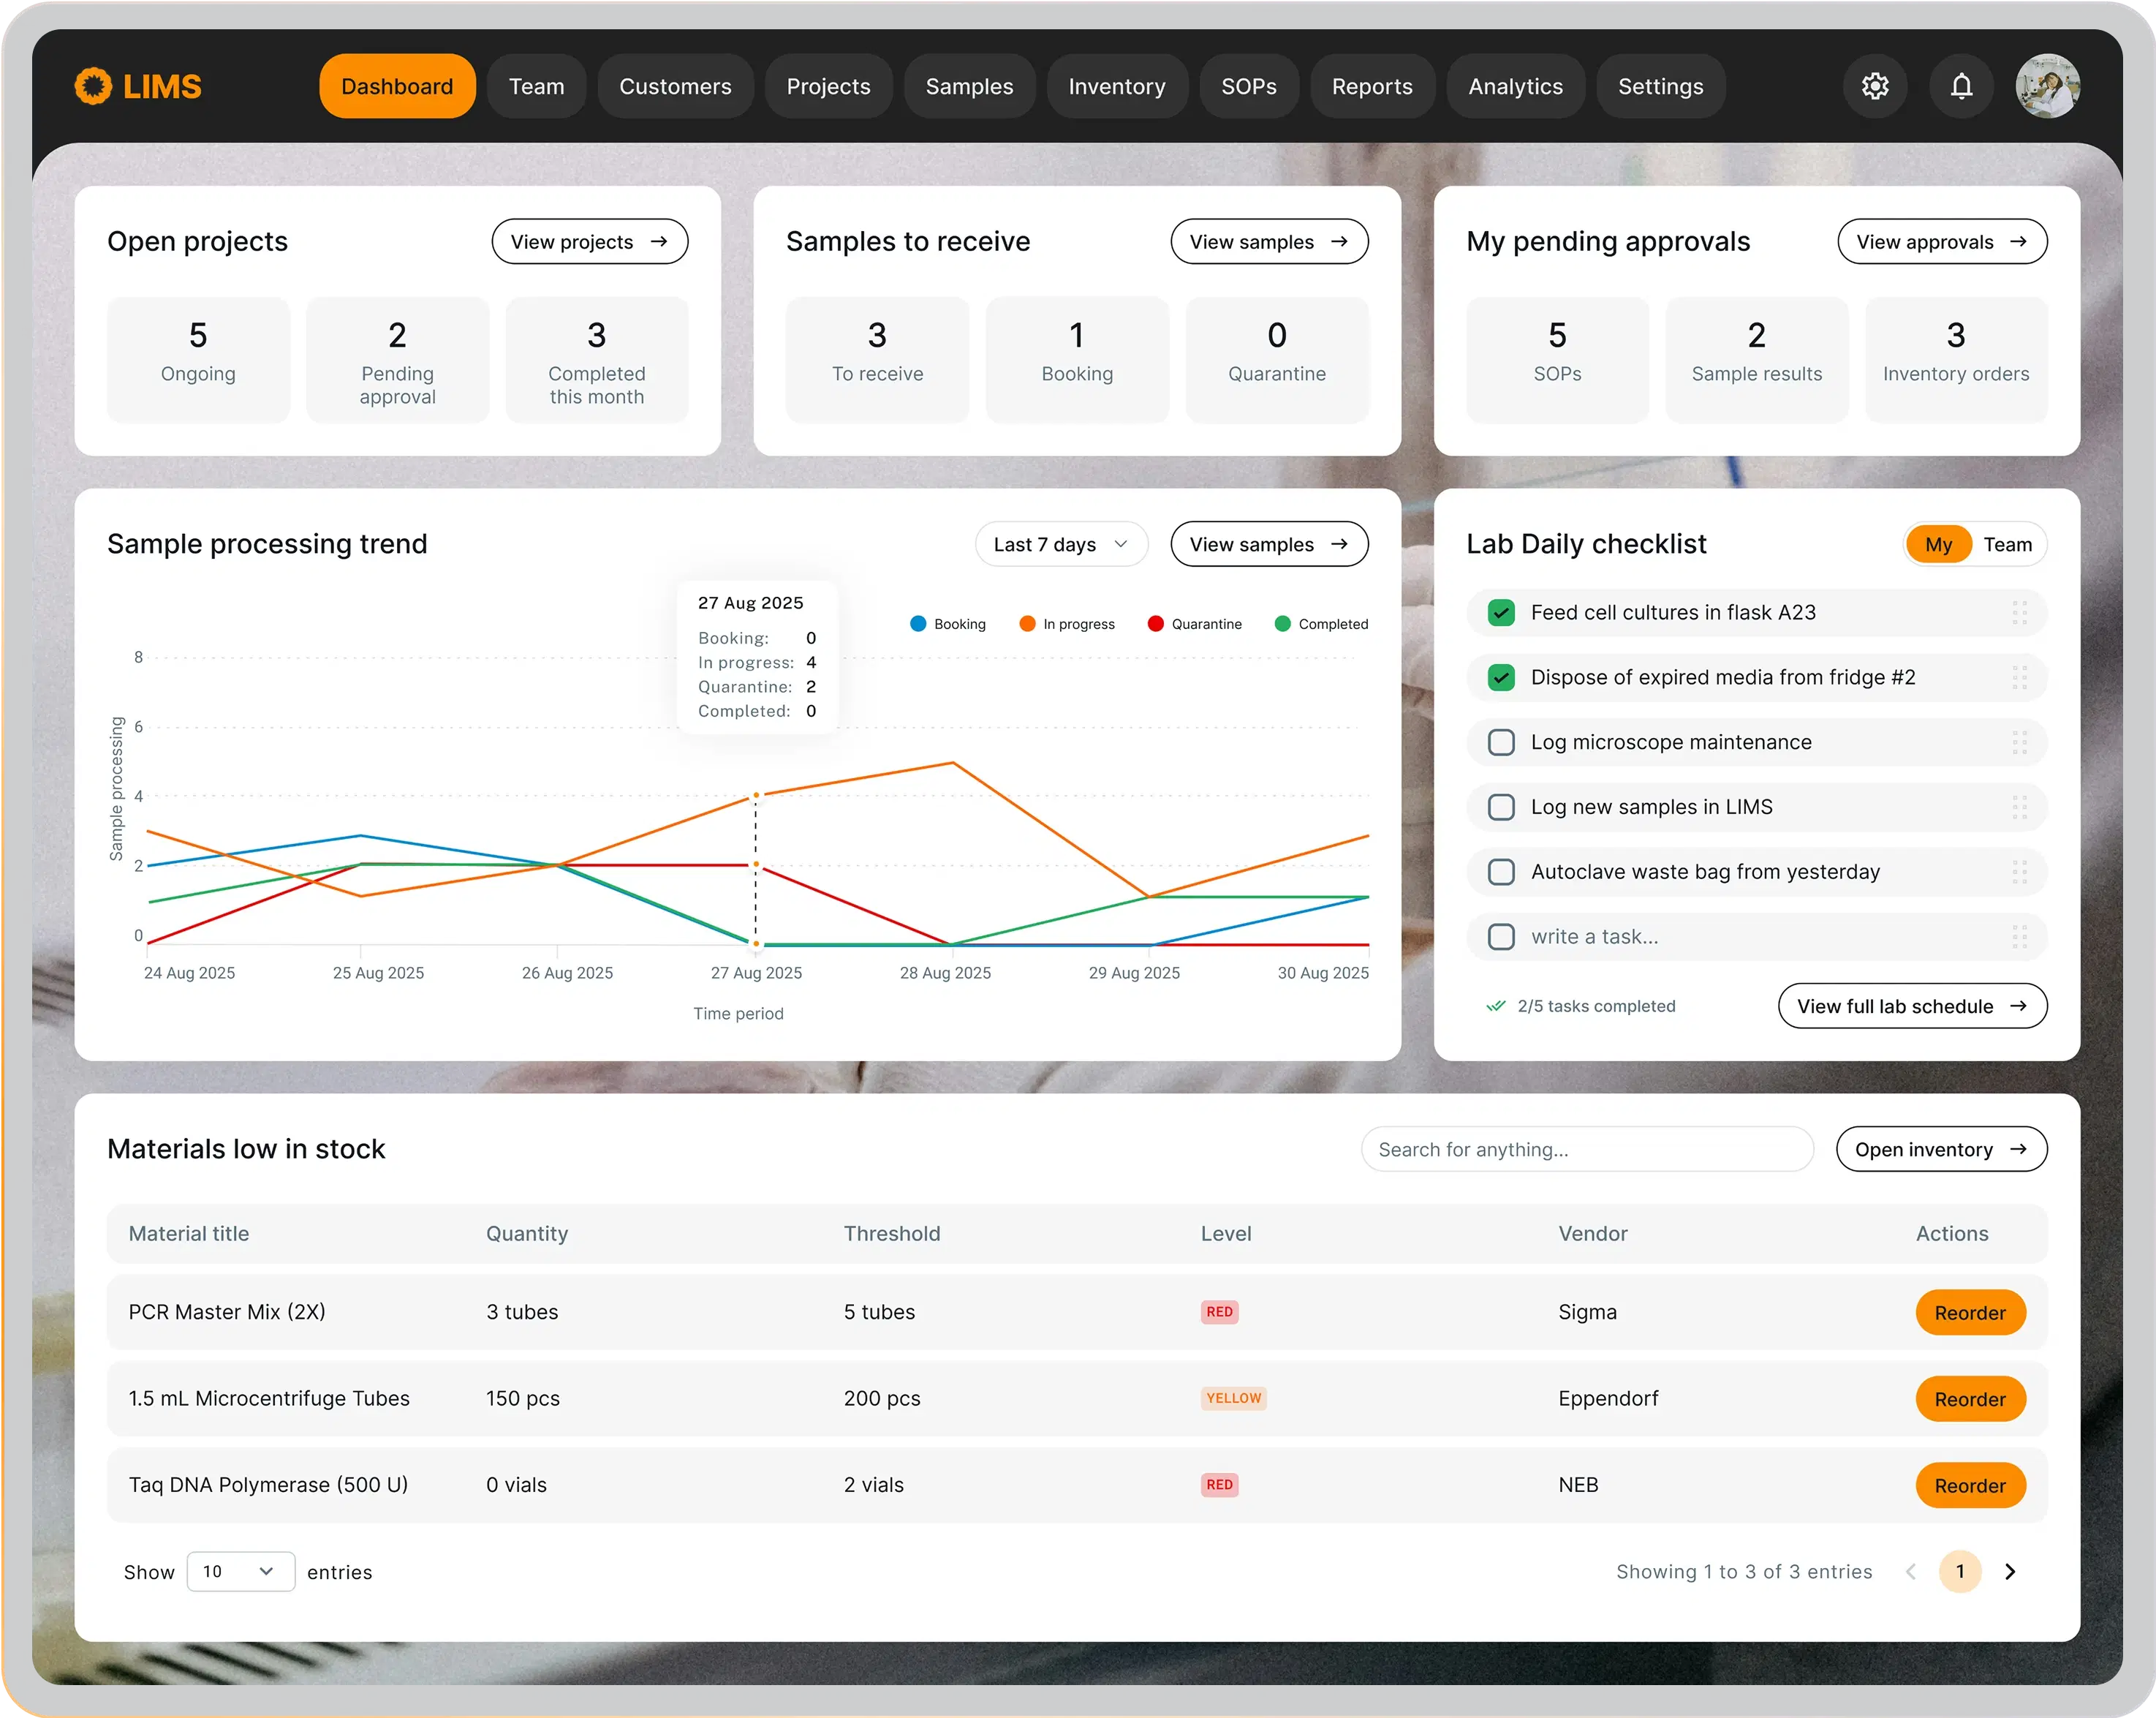The height and width of the screenshot is (1718, 2156).
Task: Click the double-check icon near 2/5 tasks completed
Action: pyautogui.click(x=1495, y=1006)
